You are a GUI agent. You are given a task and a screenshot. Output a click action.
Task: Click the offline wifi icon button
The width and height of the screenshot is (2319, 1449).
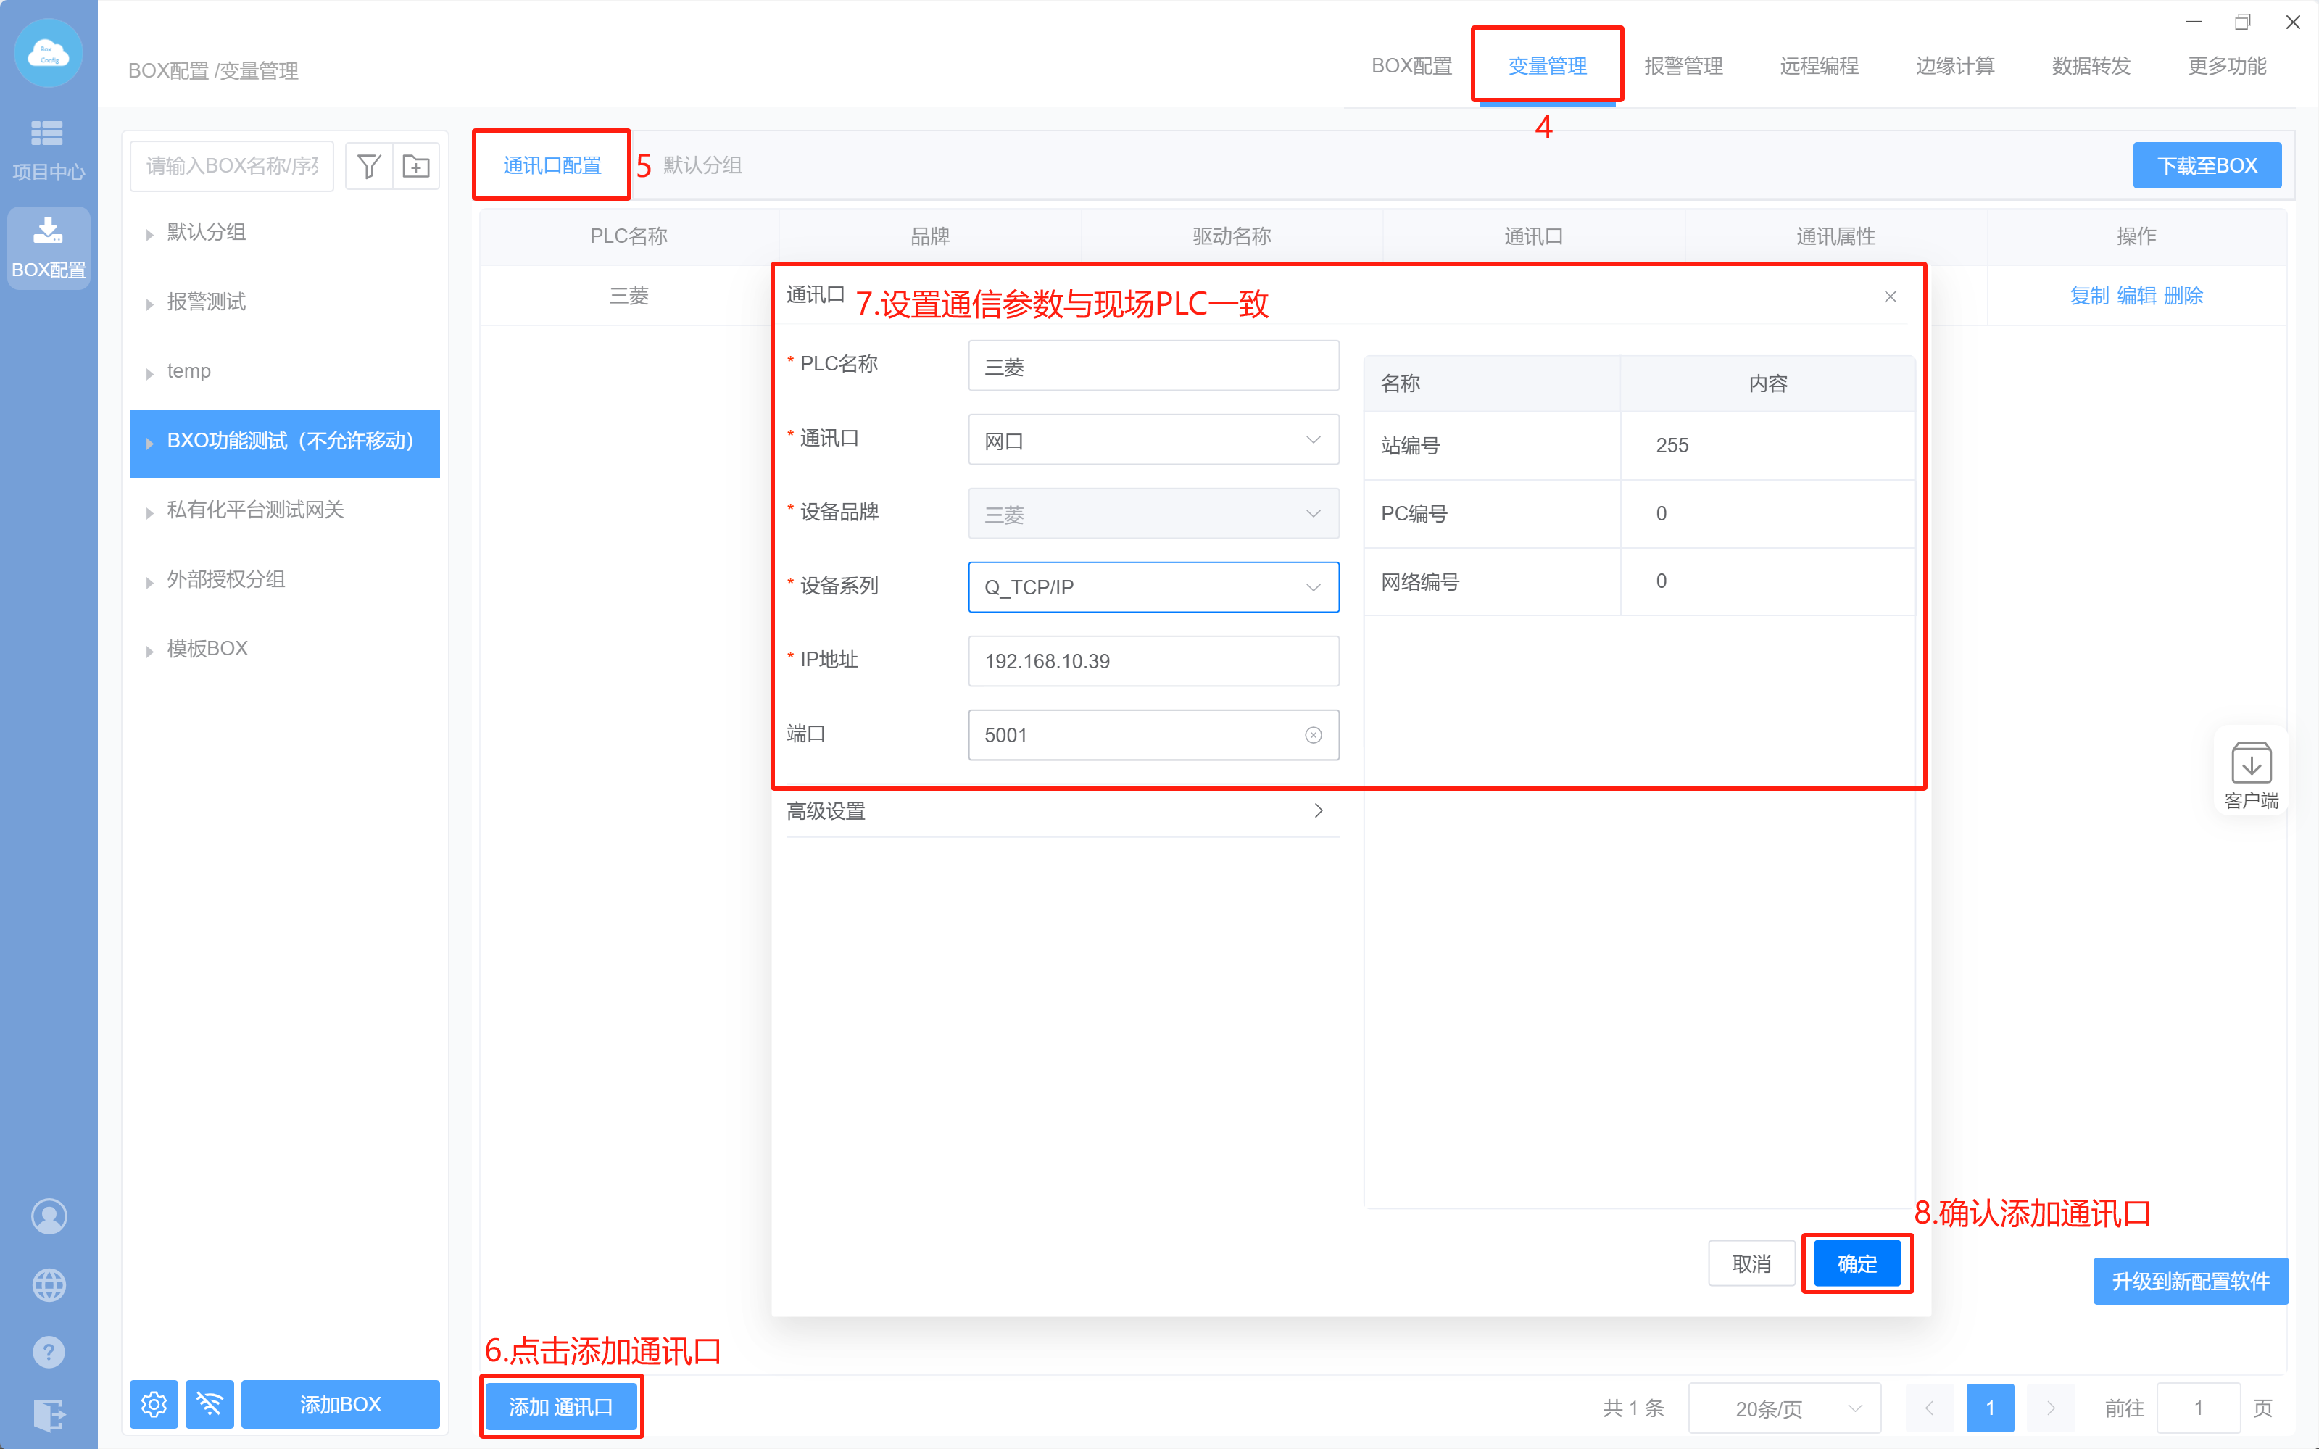coord(210,1404)
